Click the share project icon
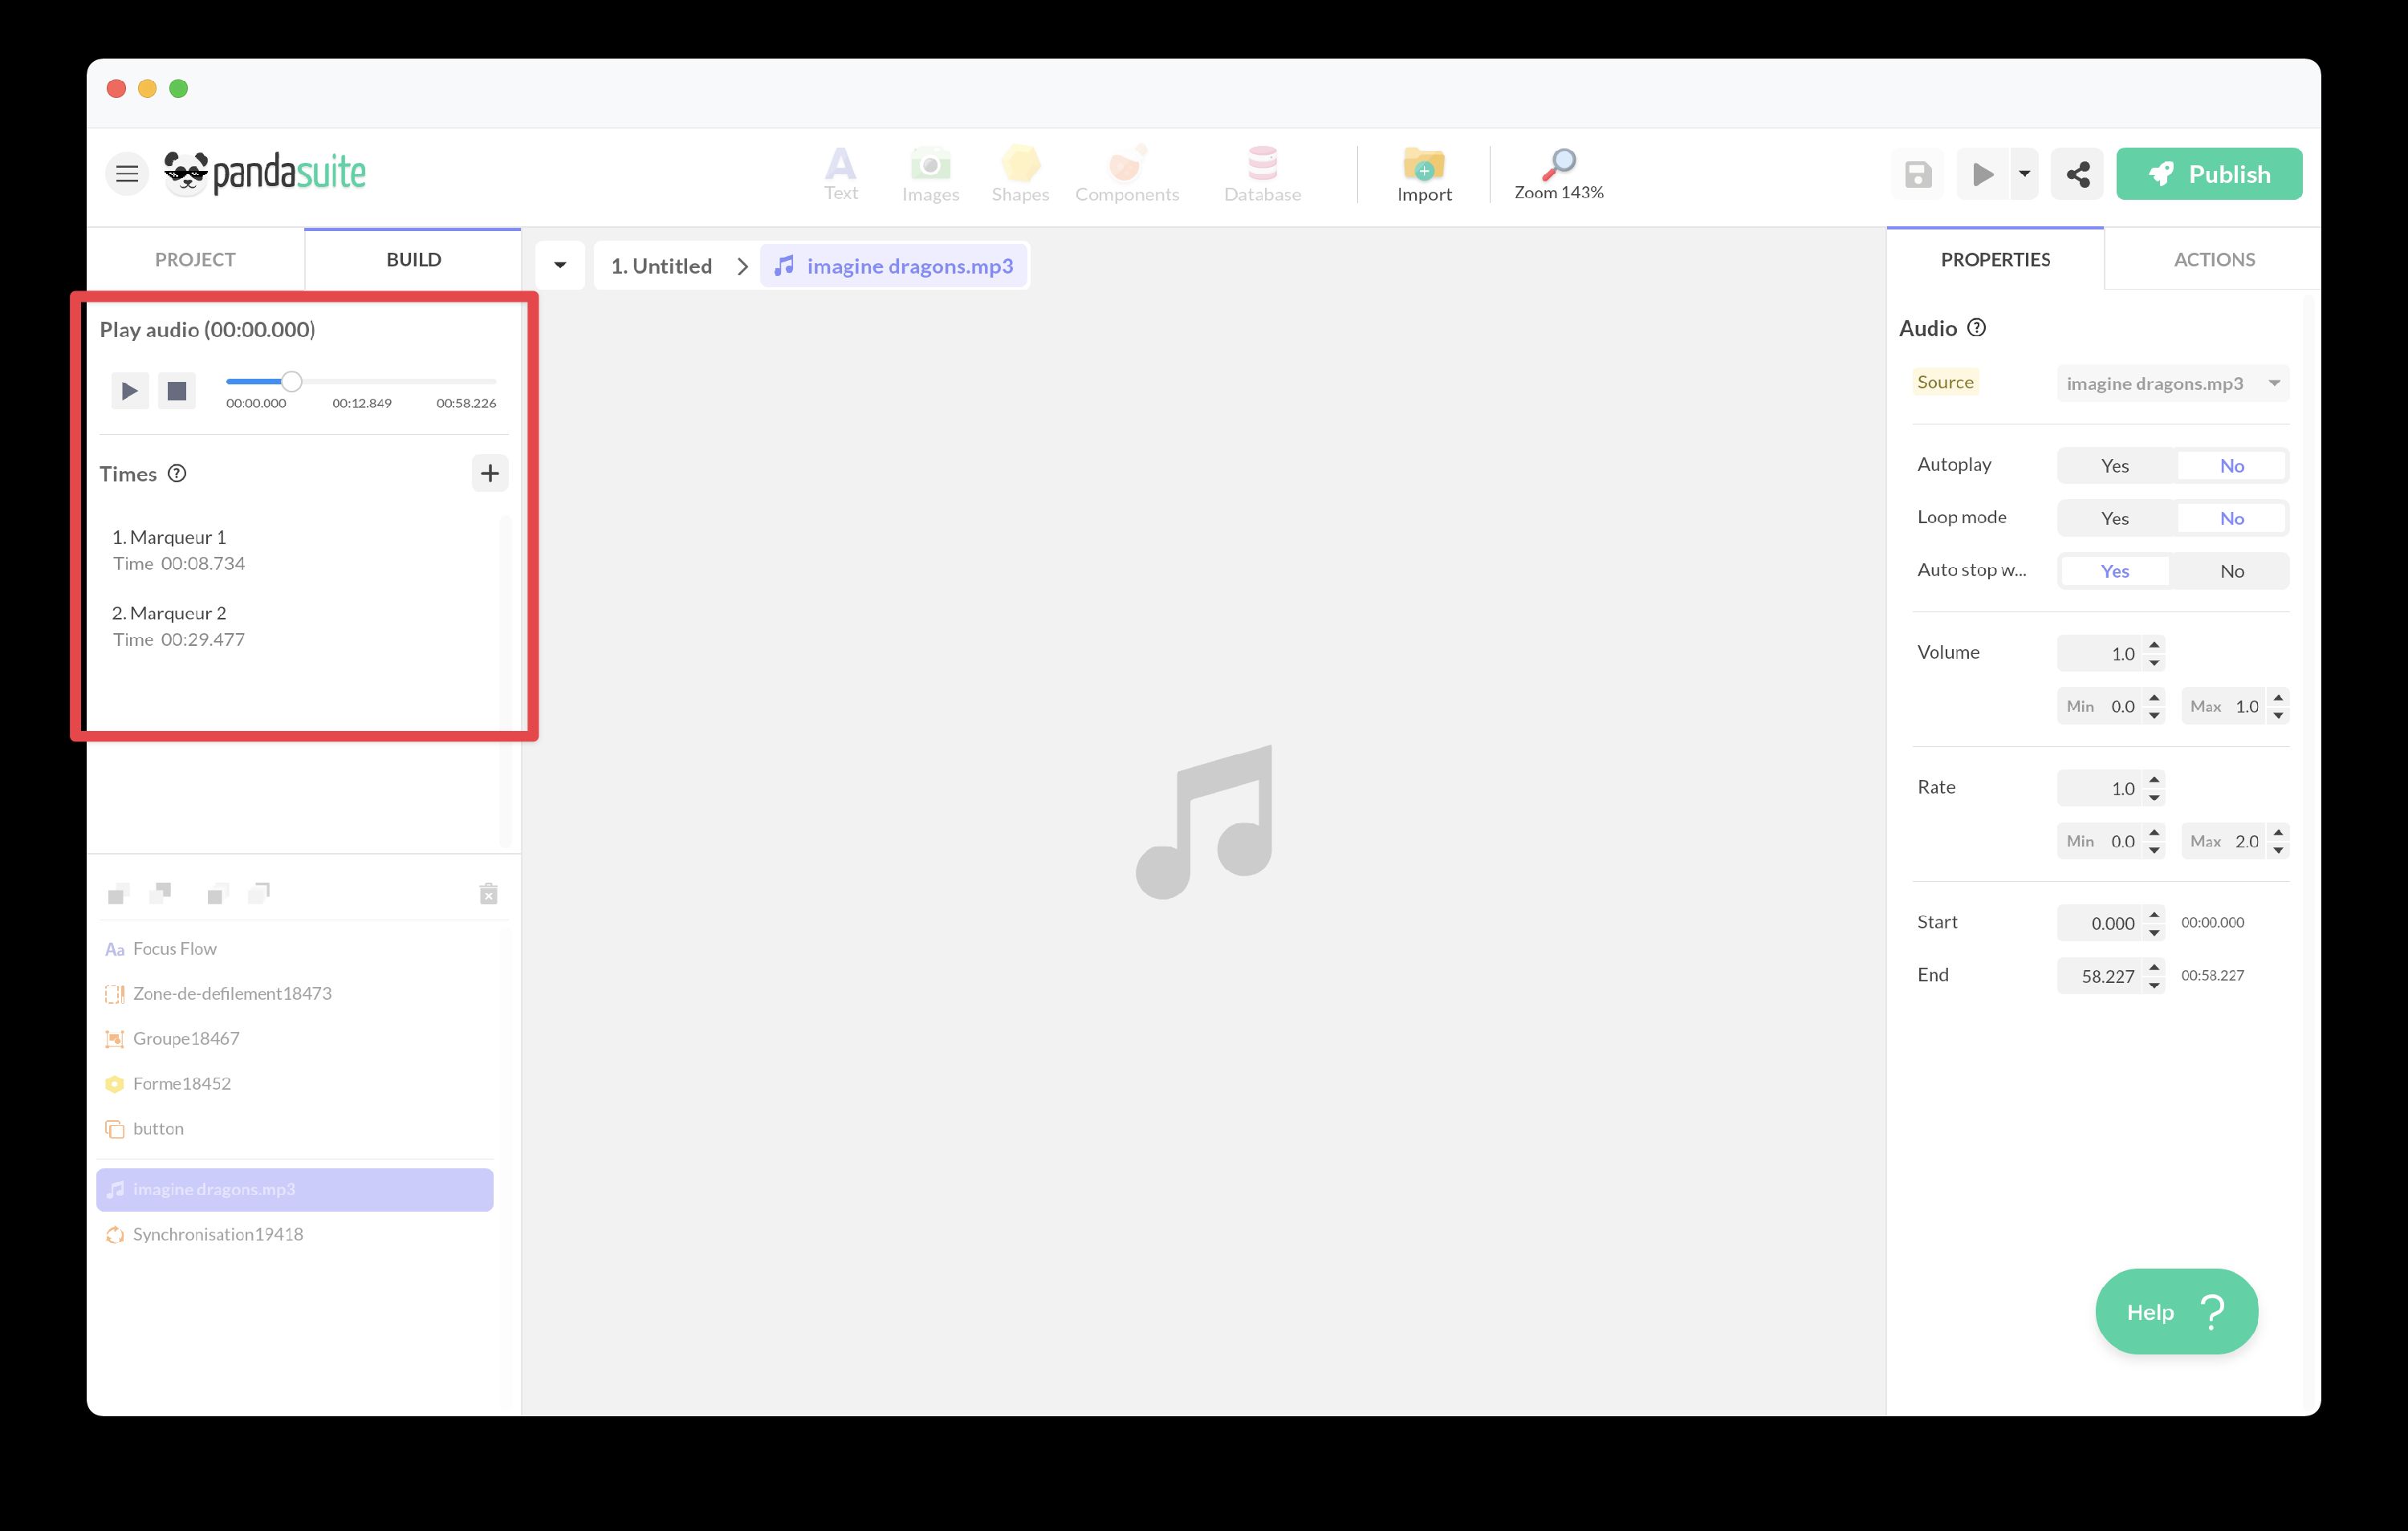2408x1531 pixels. tap(2077, 174)
